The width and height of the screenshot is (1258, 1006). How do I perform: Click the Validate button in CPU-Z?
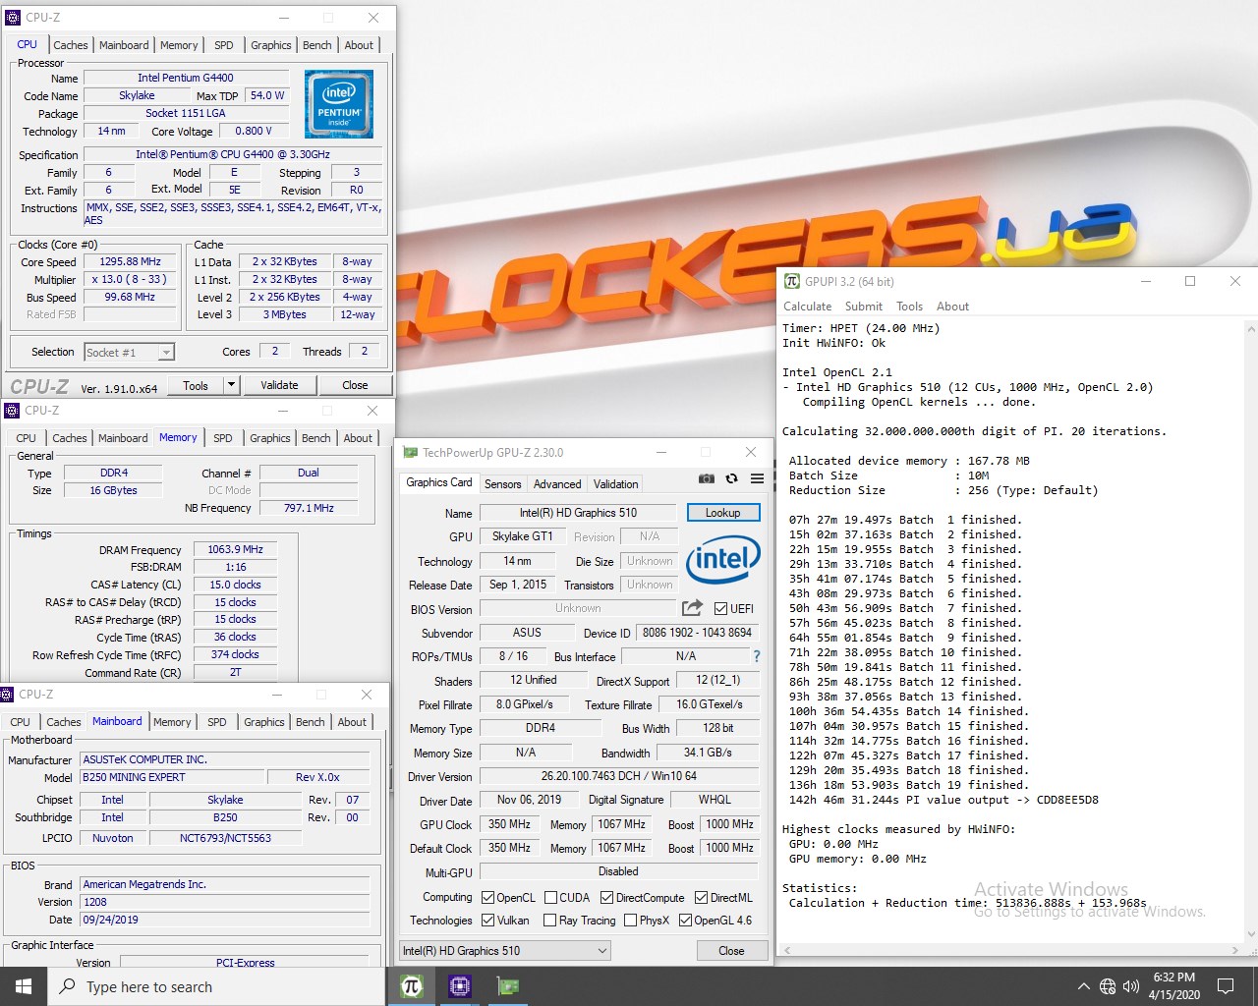coord(279,385)
